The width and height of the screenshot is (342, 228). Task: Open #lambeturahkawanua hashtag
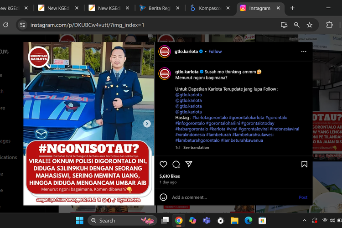point(242,140)
